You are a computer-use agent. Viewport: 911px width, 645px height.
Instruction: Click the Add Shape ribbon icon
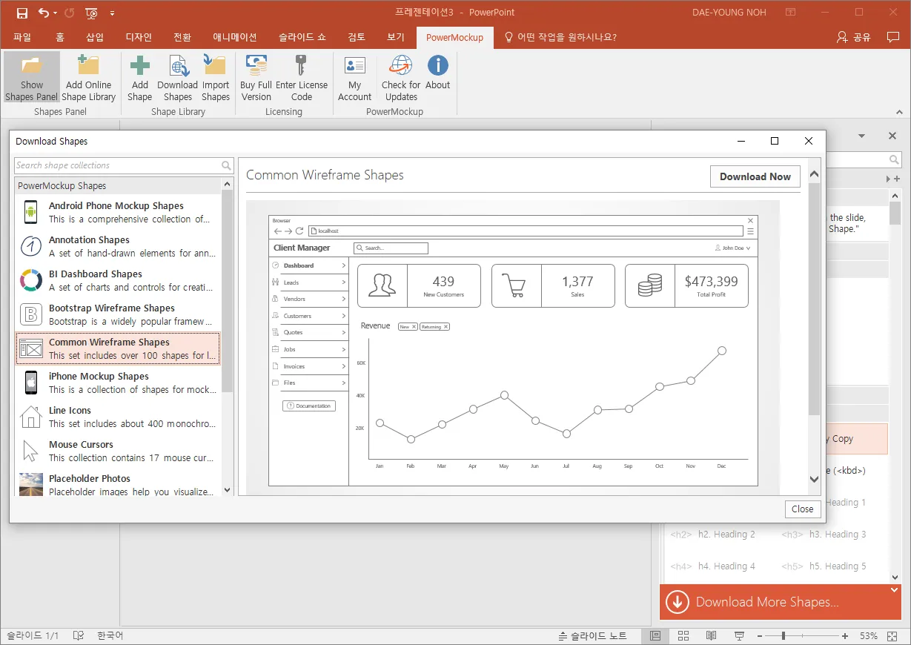coord(139,67)
